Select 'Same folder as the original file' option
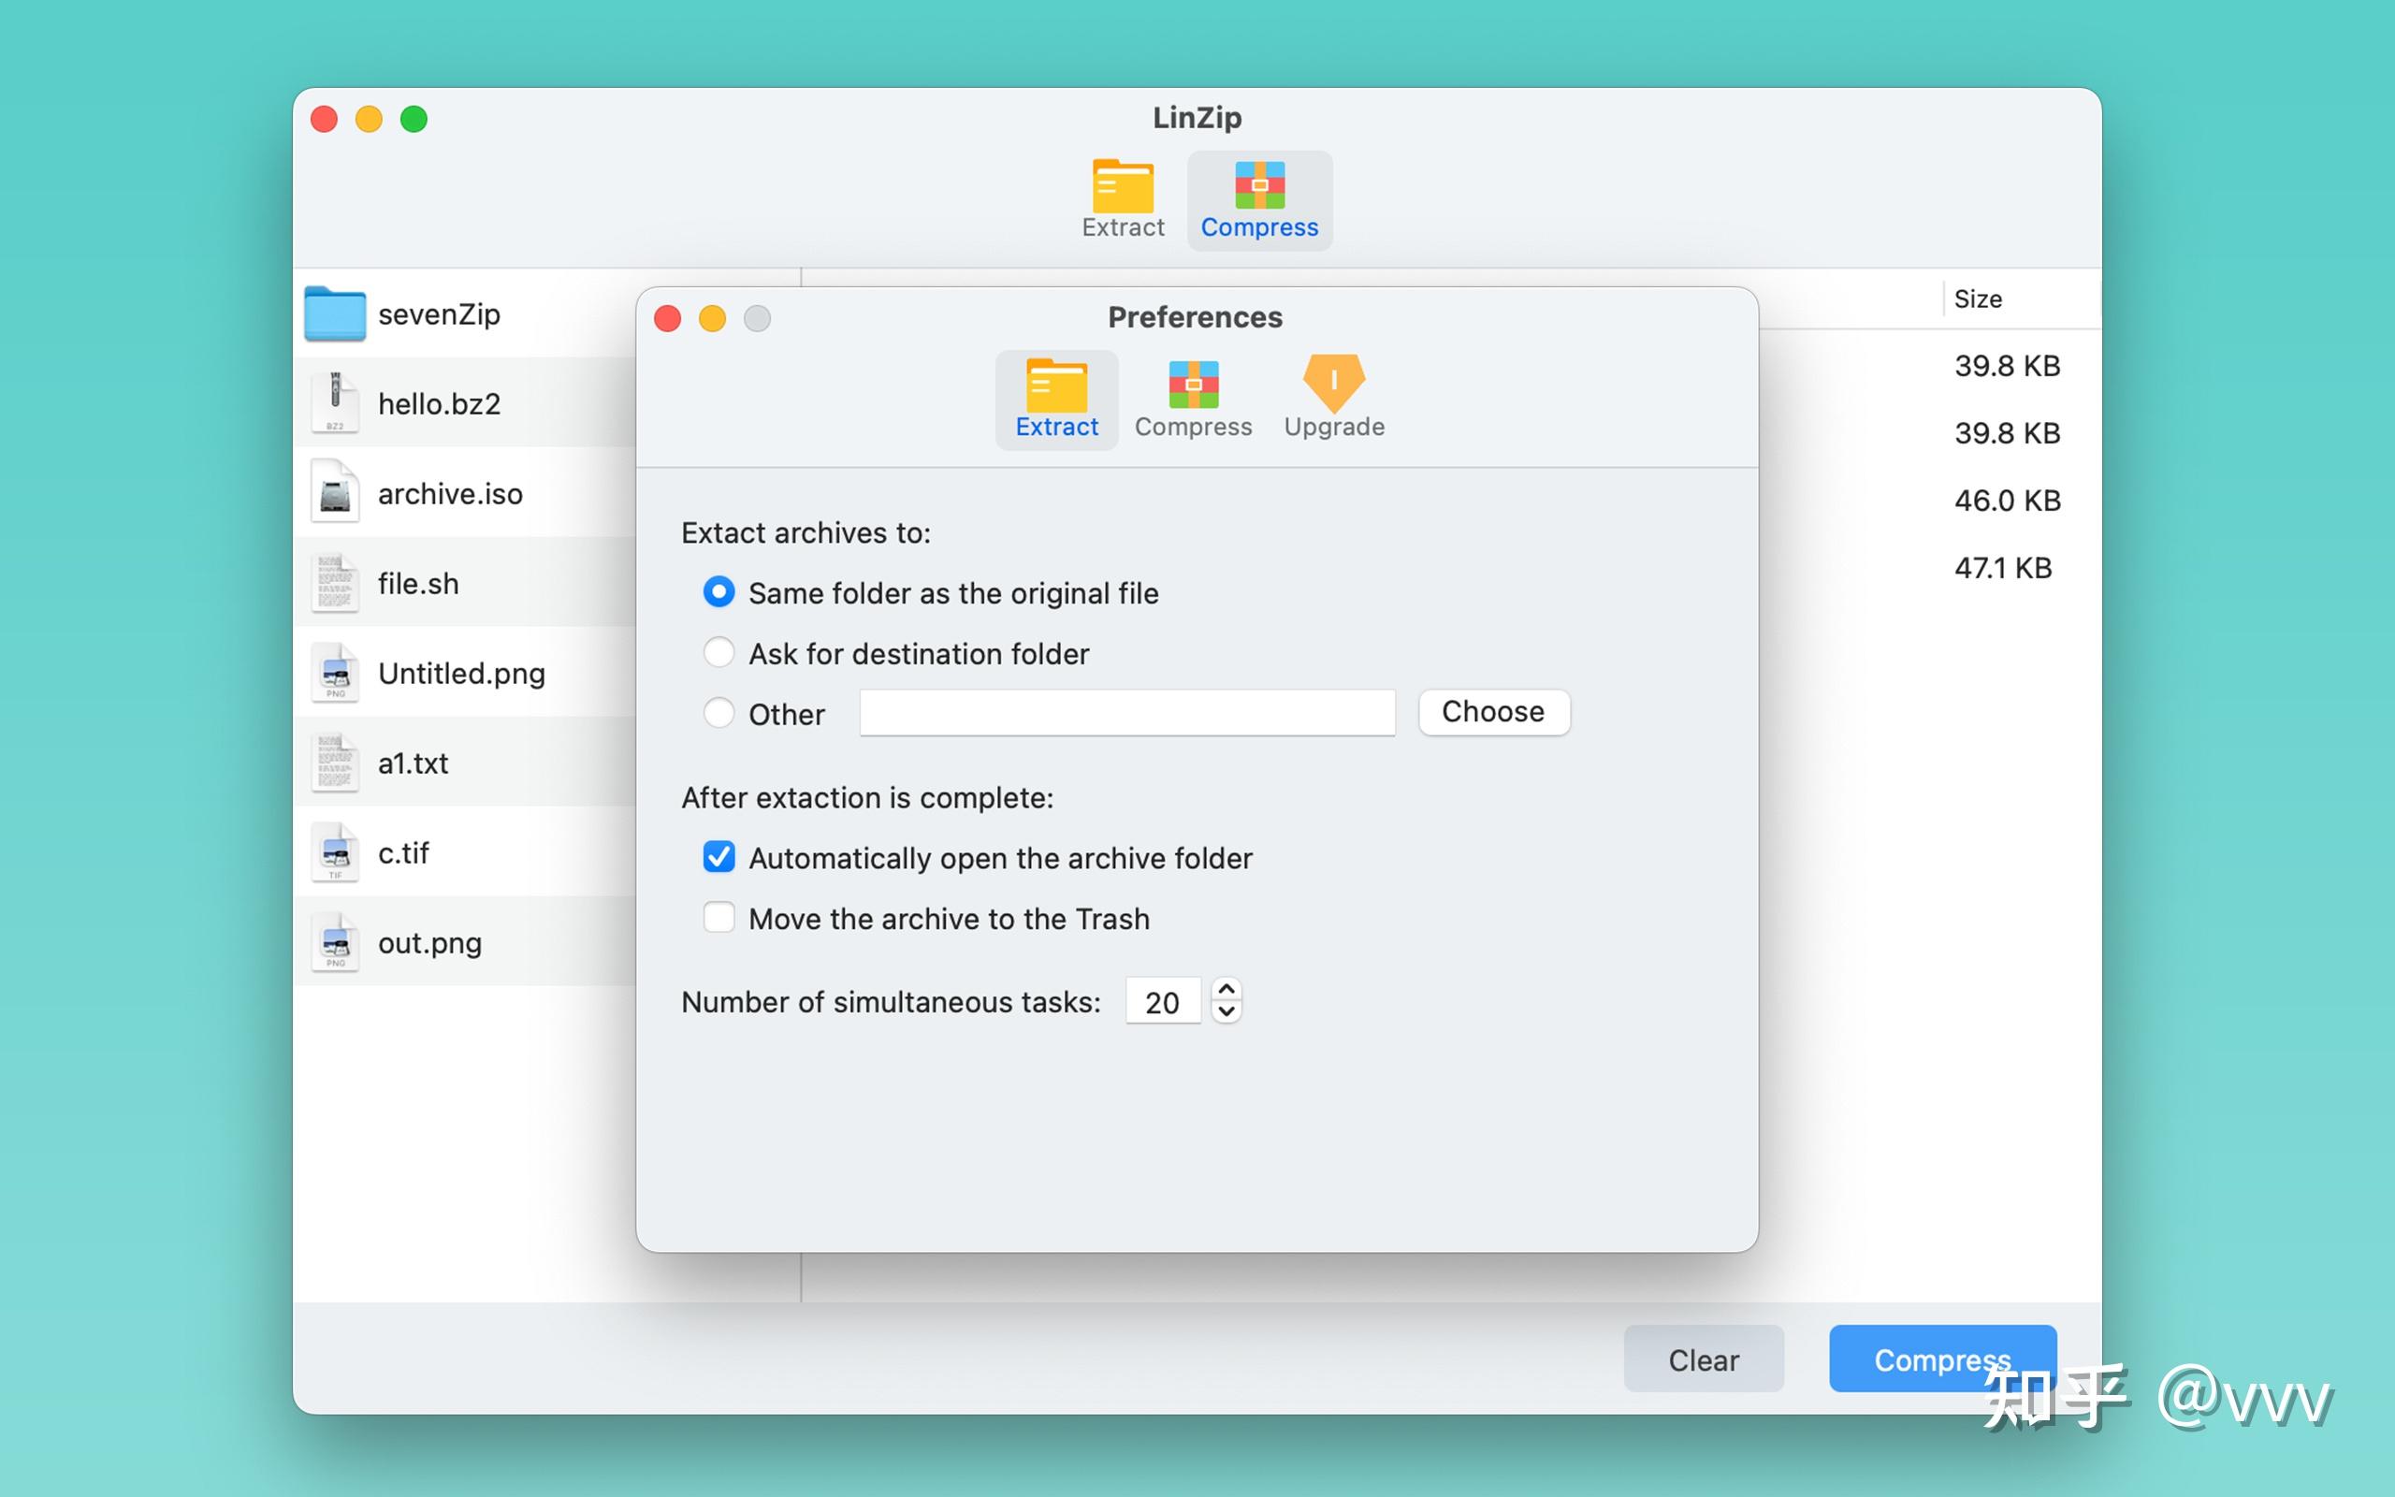This screenshot has height=1497, width=2395. (x=718, y=592)
